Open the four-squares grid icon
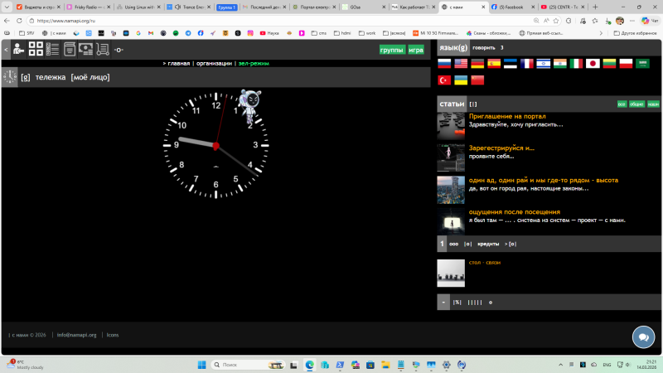 tap(36, 49)
